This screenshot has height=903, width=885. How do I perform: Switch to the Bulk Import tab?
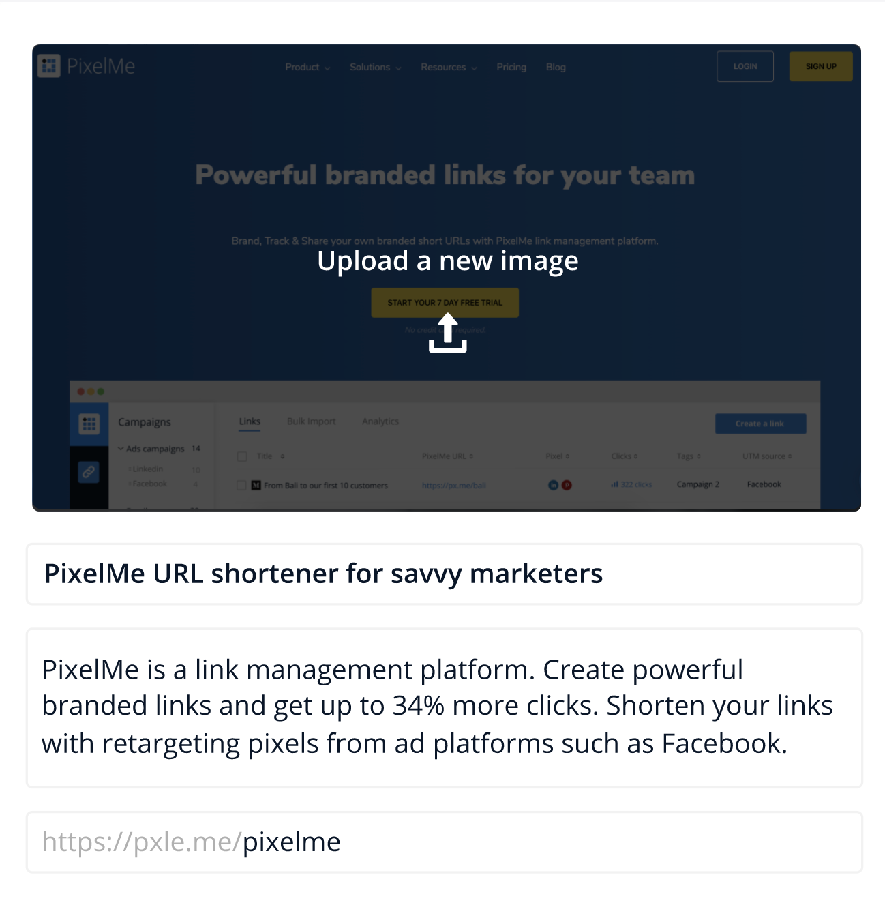(311, 421)
